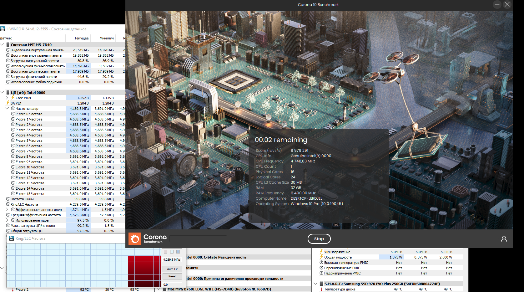
Task: Click the lightning icon beside SA VID
Action: (x=8, y=103)
